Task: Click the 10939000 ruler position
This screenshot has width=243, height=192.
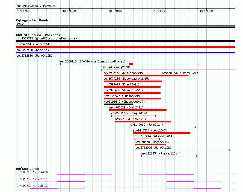Action: pyautogui.click(x=69, y=11)
